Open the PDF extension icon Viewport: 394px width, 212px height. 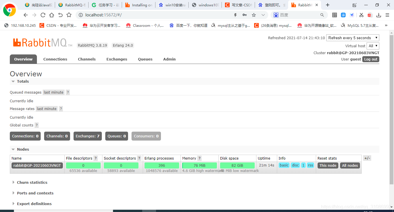[370, 15]
